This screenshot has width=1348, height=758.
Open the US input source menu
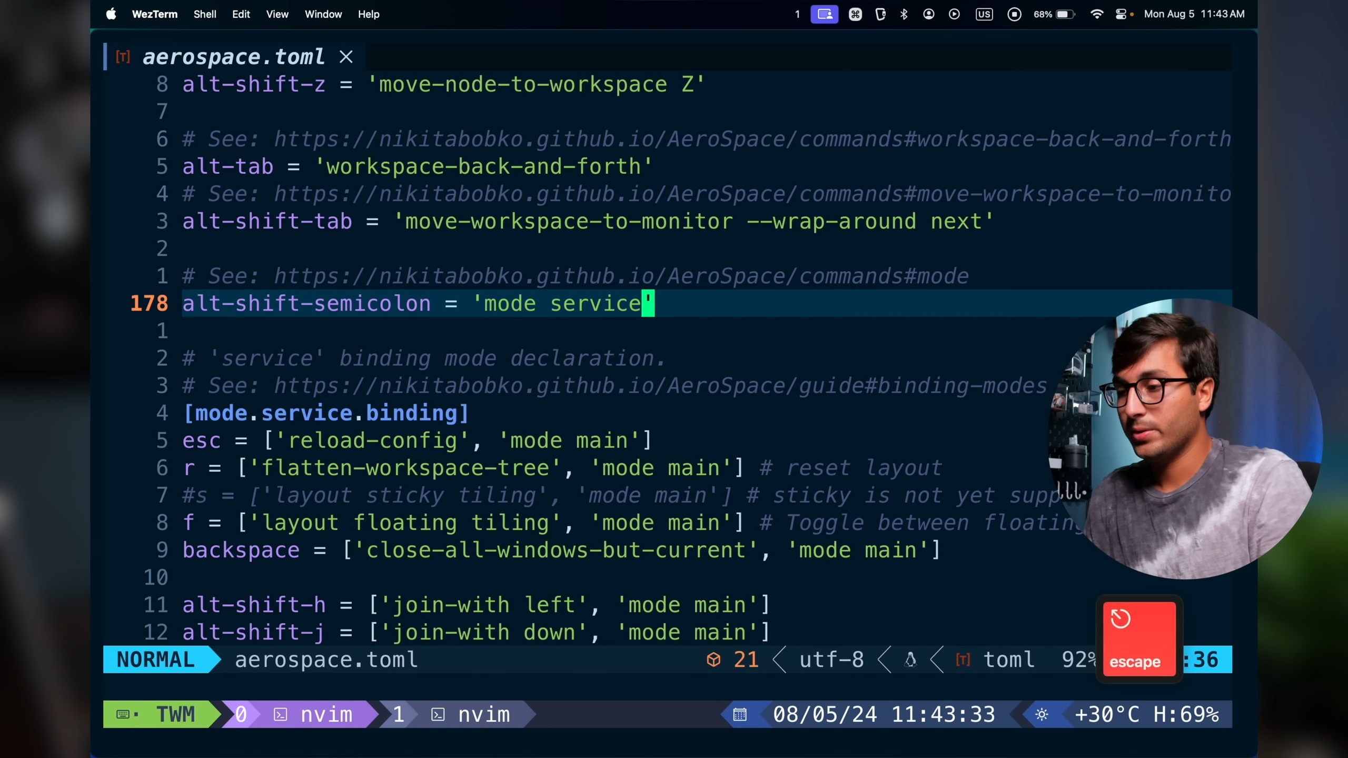[x=984, y=14]
